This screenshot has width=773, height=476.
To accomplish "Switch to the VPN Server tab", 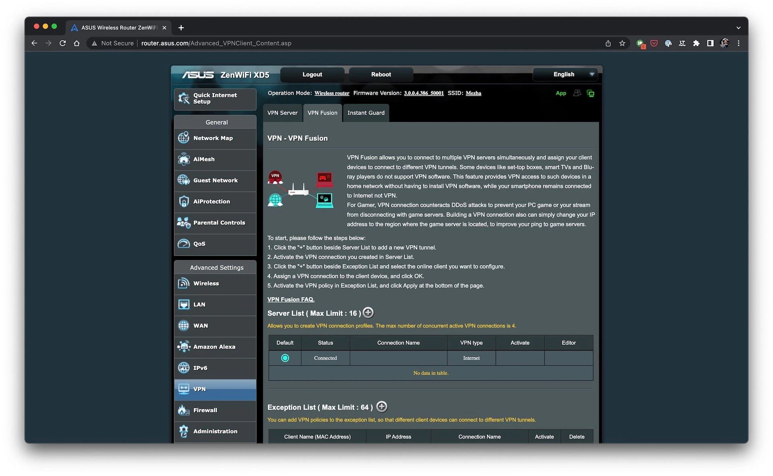I will coord(283,113).
